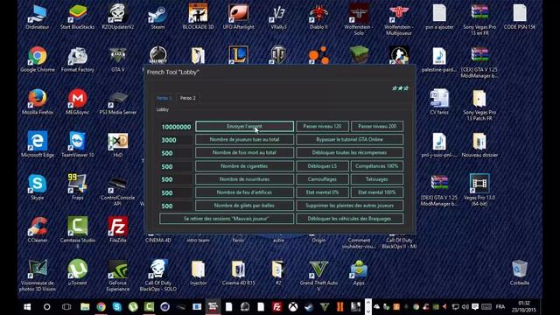The width and height of the screenshot is (560, 315).
Task: Select the PS3 Media Server desktop icon
Action: coord(118,102)
